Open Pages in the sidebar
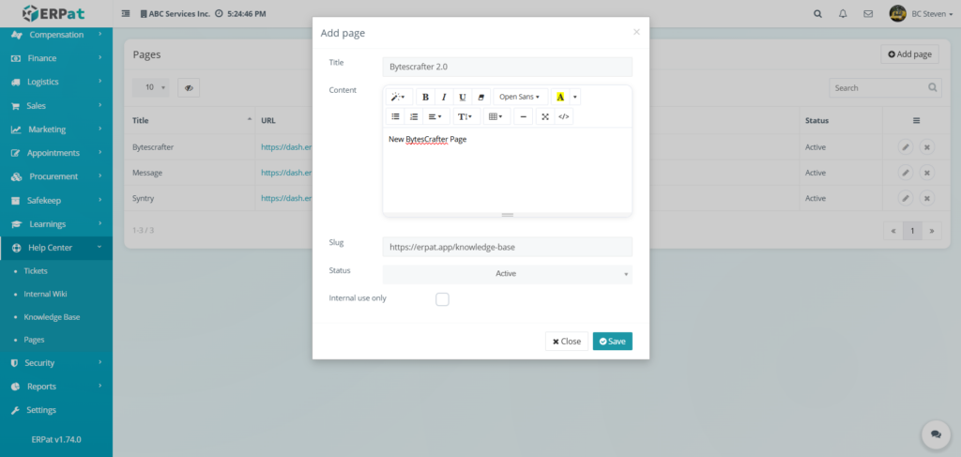This screenshot has width=961, height=457. (34, 340)
